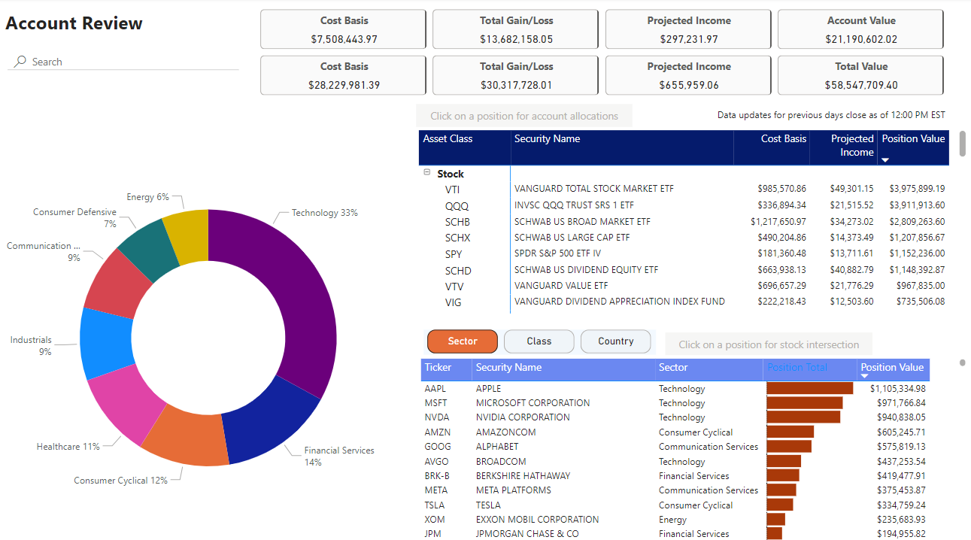This screenshot has height=540, width=971.
Task: Click the GOOG ticker cell
Action: (436, 447)
